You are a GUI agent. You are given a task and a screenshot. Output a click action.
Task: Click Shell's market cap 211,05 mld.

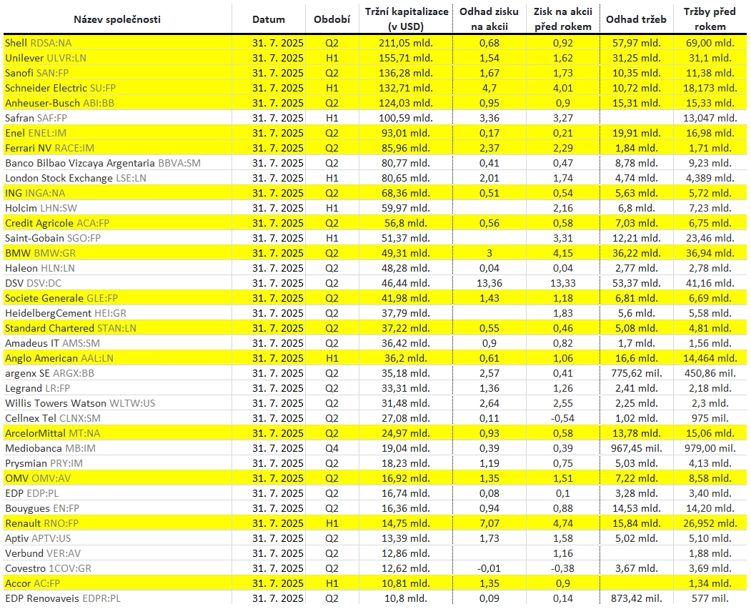click(x=407, y=43)
